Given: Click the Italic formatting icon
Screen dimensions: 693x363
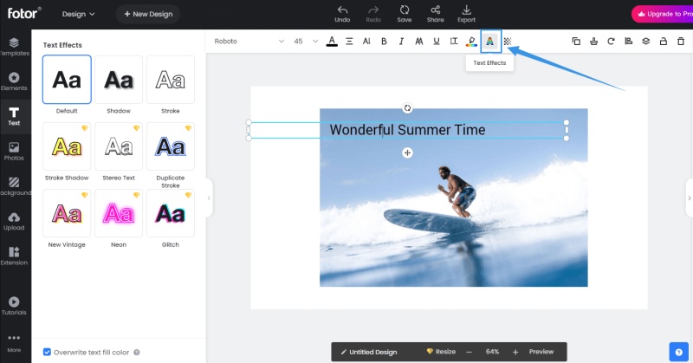Looking at the screenshot, I should tap(401, 41).
